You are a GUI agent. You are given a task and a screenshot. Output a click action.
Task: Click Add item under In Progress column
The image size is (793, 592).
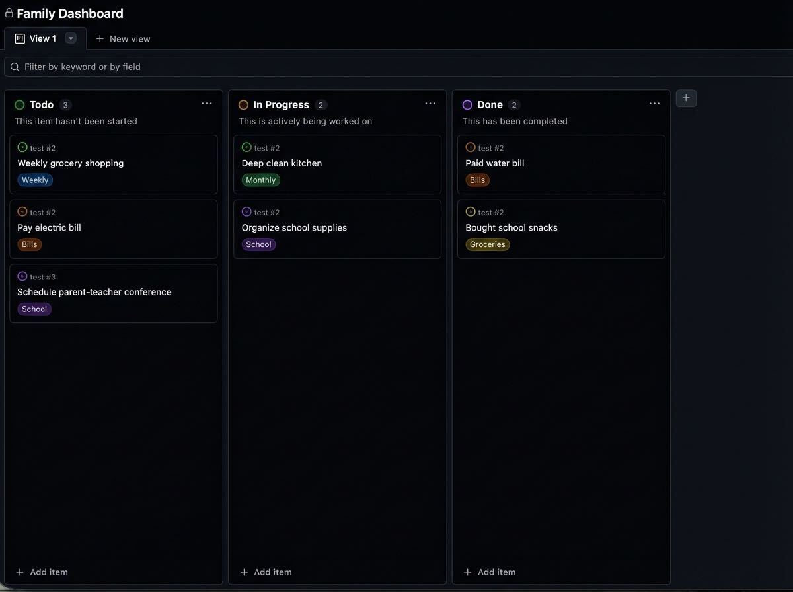tap(265, 572)
